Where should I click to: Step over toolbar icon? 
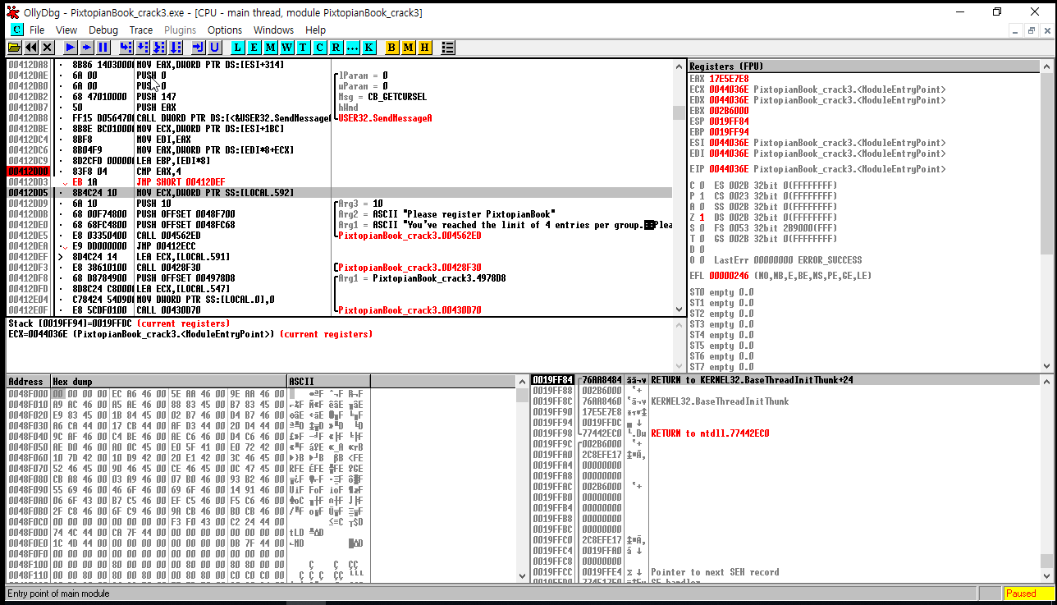tap(143, 48)
